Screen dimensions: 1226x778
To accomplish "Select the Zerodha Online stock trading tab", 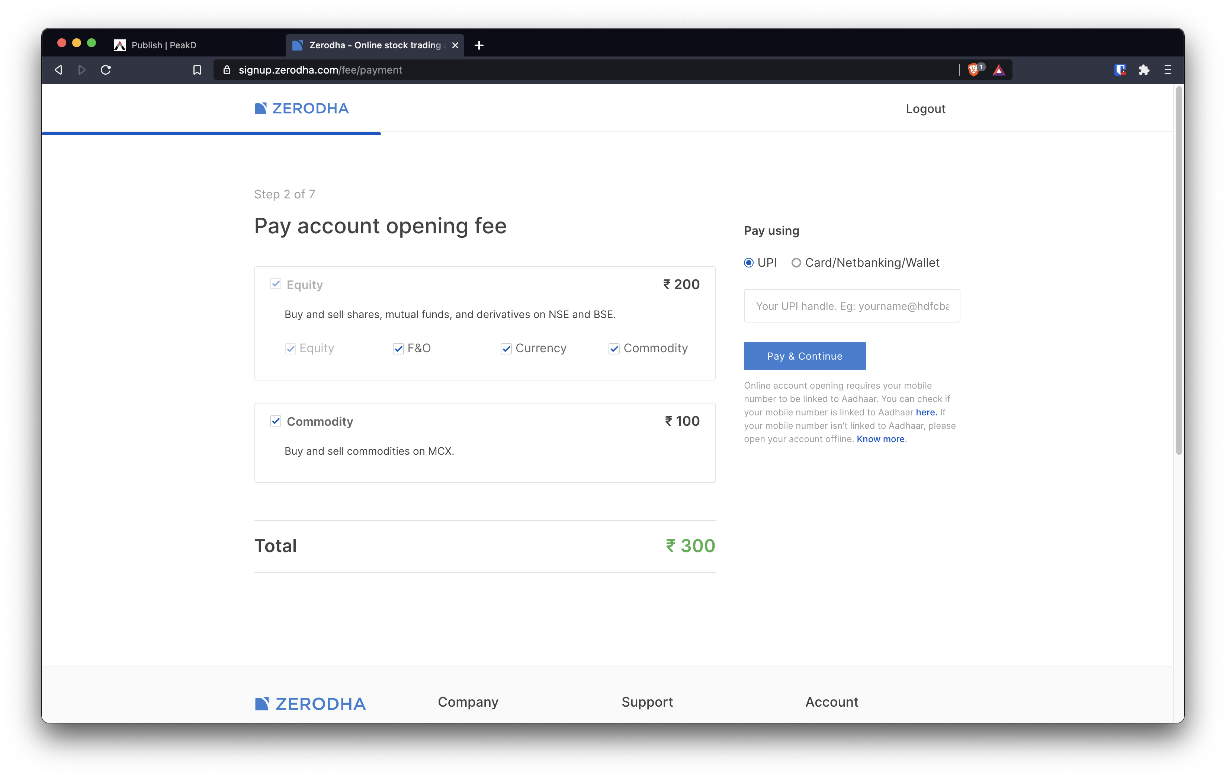I will [375, 45].
